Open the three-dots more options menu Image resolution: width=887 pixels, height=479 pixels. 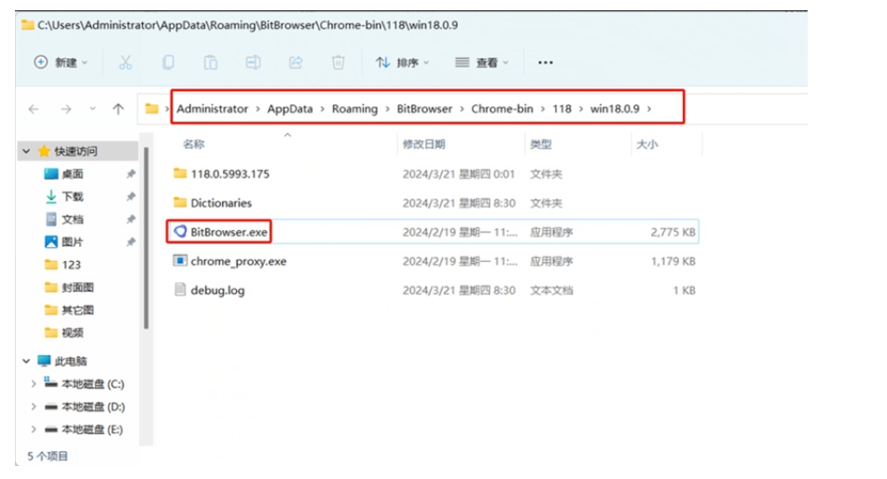(x=546, y=62)
